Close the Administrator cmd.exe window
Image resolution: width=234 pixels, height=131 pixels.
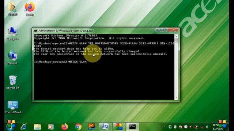pos(173,30)
